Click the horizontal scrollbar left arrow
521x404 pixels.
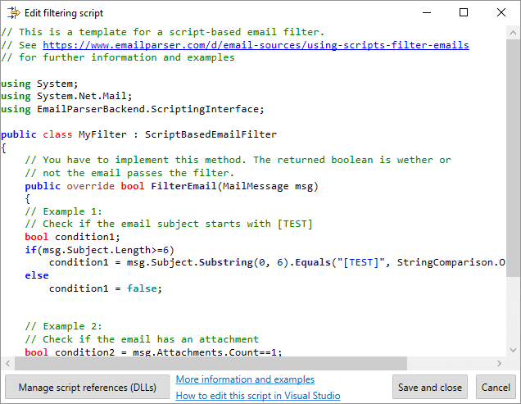coord(8,363)
